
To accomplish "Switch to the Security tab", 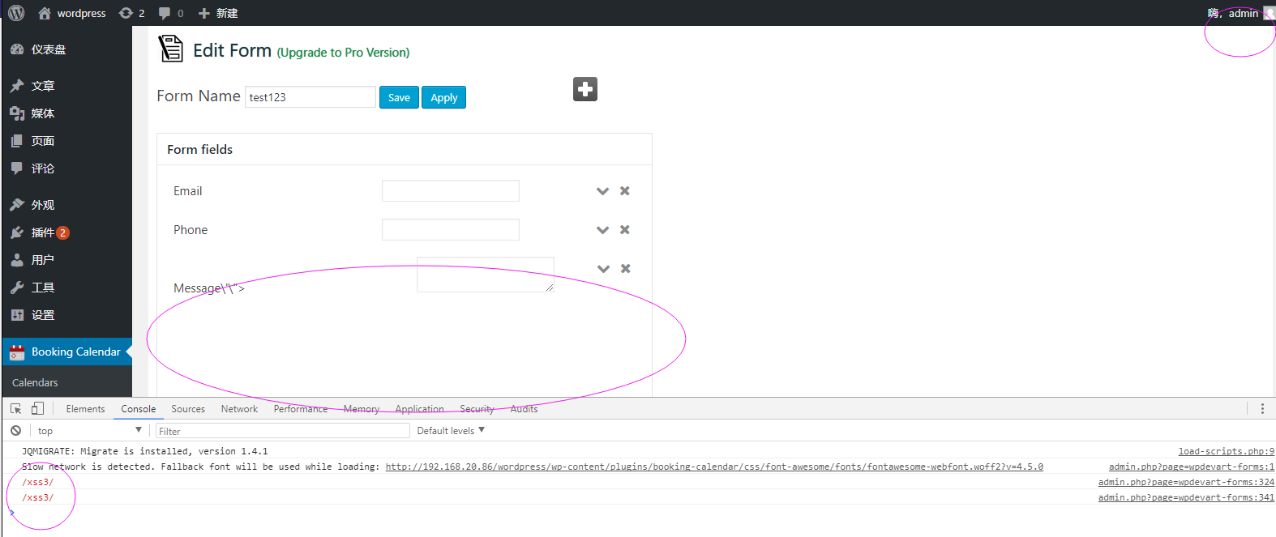I will [477, 409].
